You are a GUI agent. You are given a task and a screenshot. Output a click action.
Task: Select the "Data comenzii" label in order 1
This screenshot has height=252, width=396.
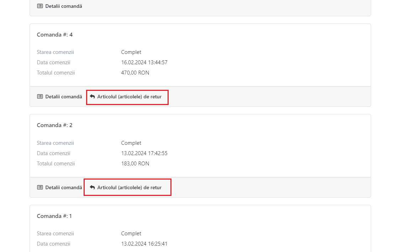[53, 244]
